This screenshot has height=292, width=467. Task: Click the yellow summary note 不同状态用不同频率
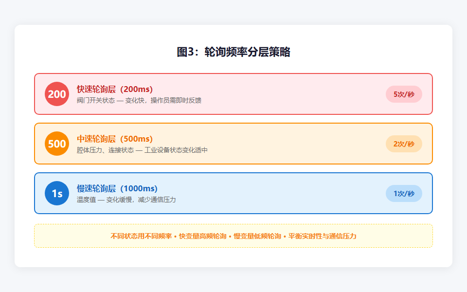click(x=233, y=236)
